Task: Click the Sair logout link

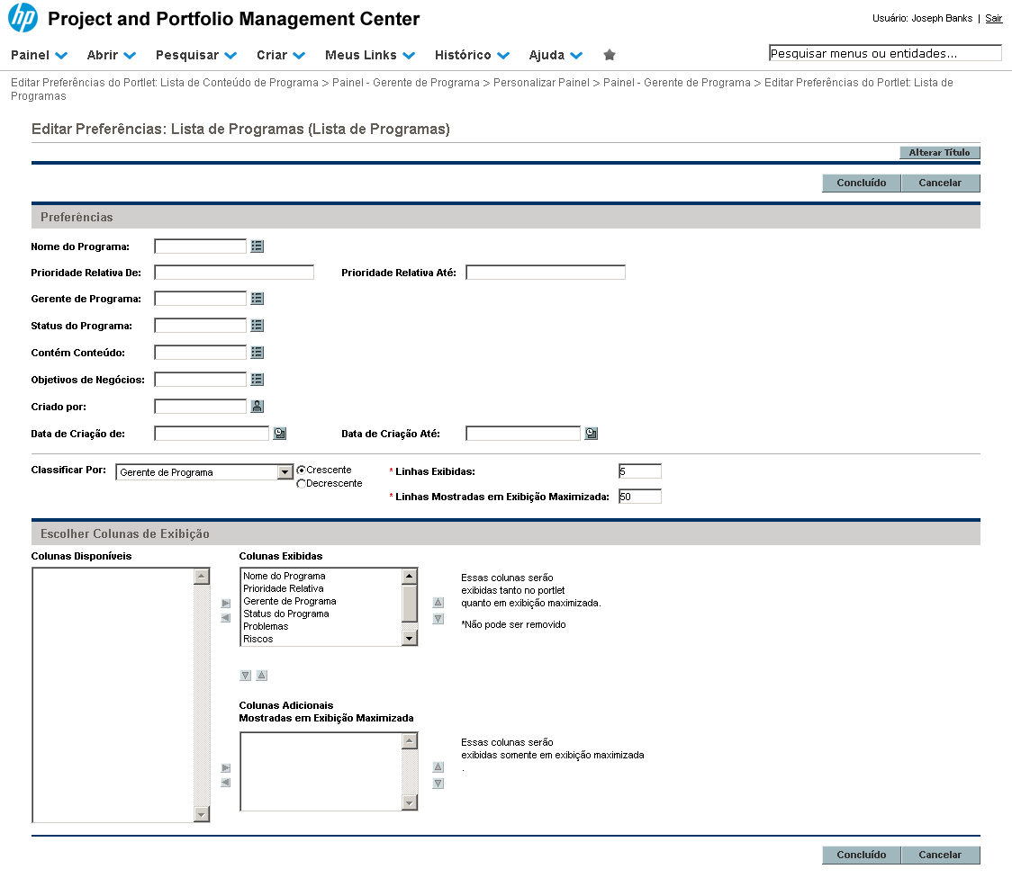Action: pyautogui.click(x=993, y=18)
